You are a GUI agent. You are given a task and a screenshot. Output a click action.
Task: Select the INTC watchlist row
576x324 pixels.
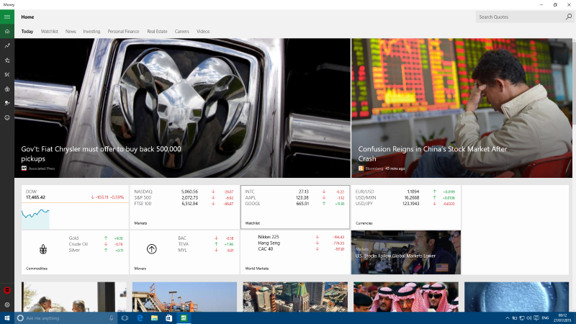tap(294, 192)
